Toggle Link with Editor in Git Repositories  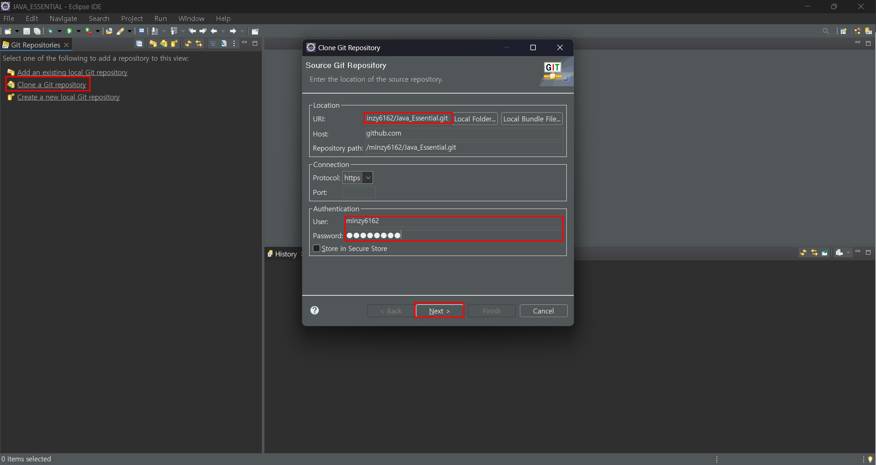pos(199,44)
